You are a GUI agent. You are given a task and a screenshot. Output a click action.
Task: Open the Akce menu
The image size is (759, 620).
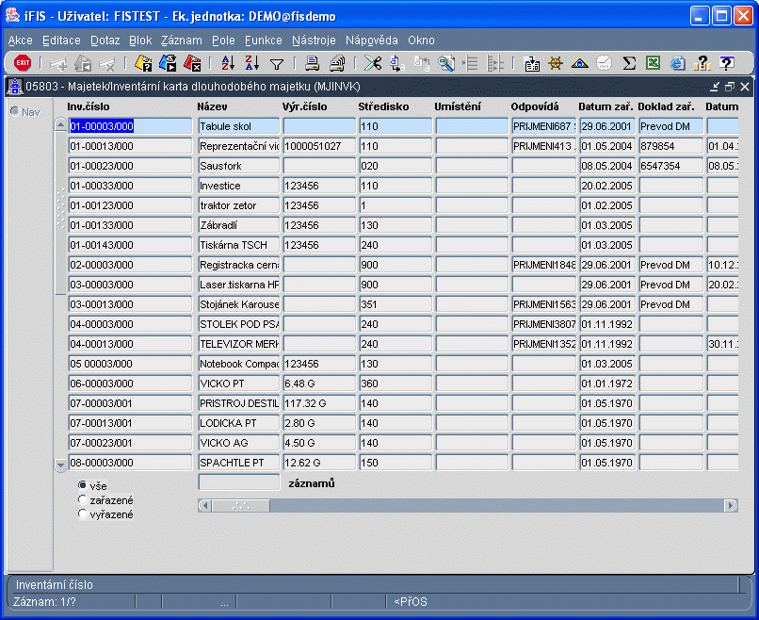click(21, 41)
